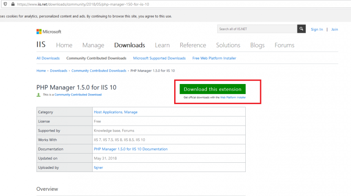Go to the Forums section
The width and height of the screenshot is (351, 196).
coord(284,45)
